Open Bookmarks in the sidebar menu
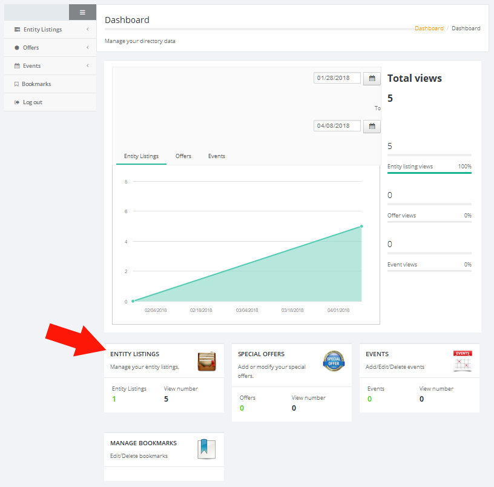Viewport: 494px width, 487px height. pos(50,84)
